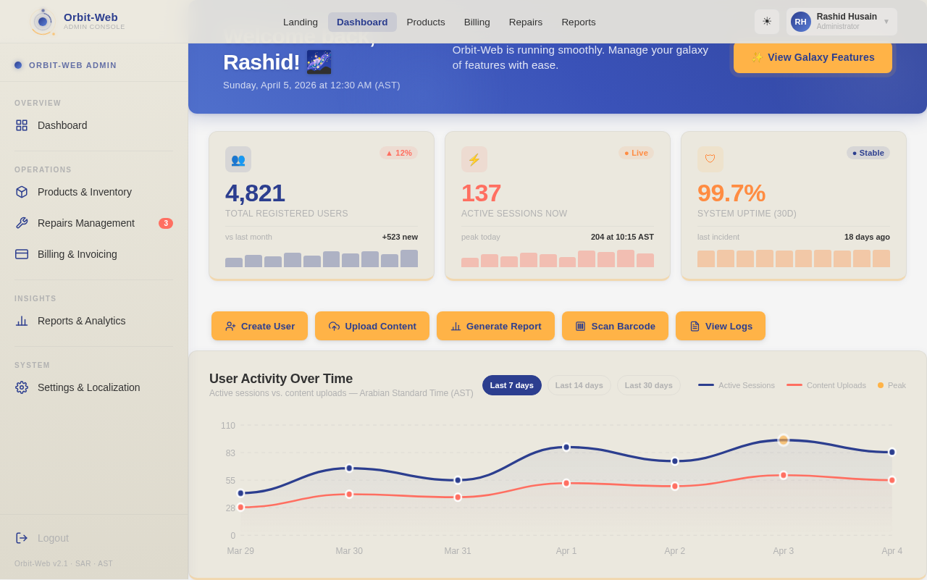Click the Active Sessions point at Mar 31
927x580 pixels.
(x=458, y=480)
